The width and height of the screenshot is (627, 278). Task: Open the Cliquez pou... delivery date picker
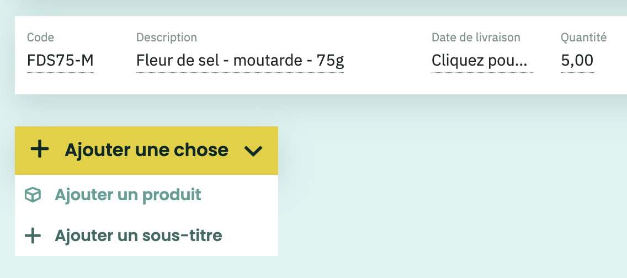(x=482, y=61)
